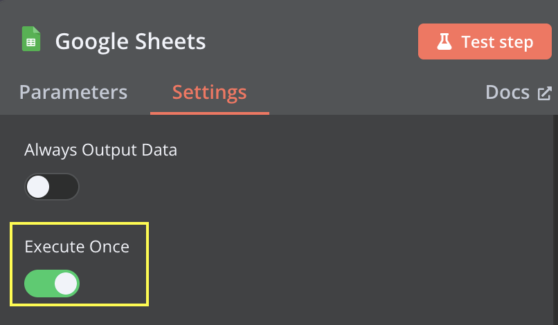Select the Settings tab

[x=209, y=93]
